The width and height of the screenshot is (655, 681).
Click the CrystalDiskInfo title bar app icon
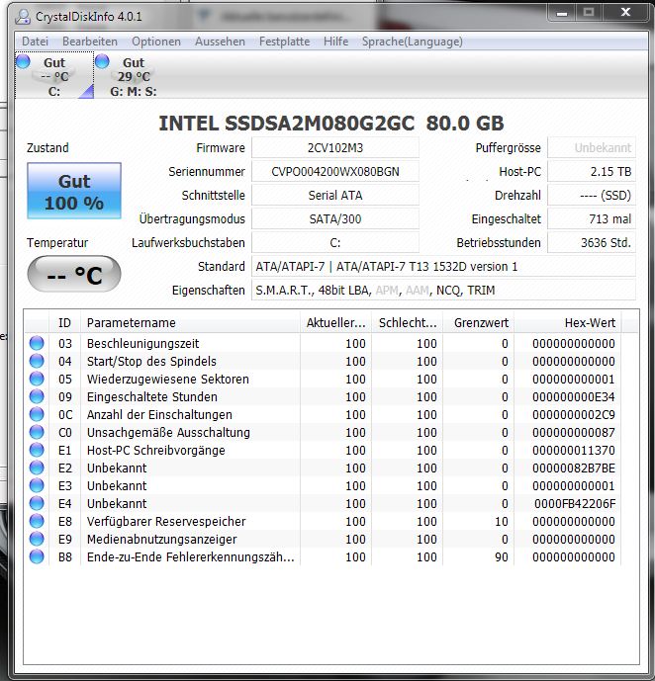[x=23, y=17]
